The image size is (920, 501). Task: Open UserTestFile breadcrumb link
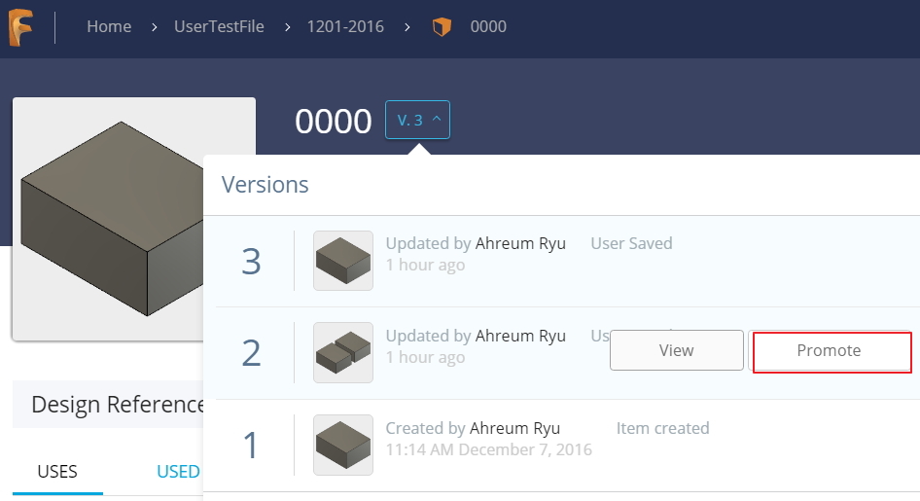click(219, 26)
